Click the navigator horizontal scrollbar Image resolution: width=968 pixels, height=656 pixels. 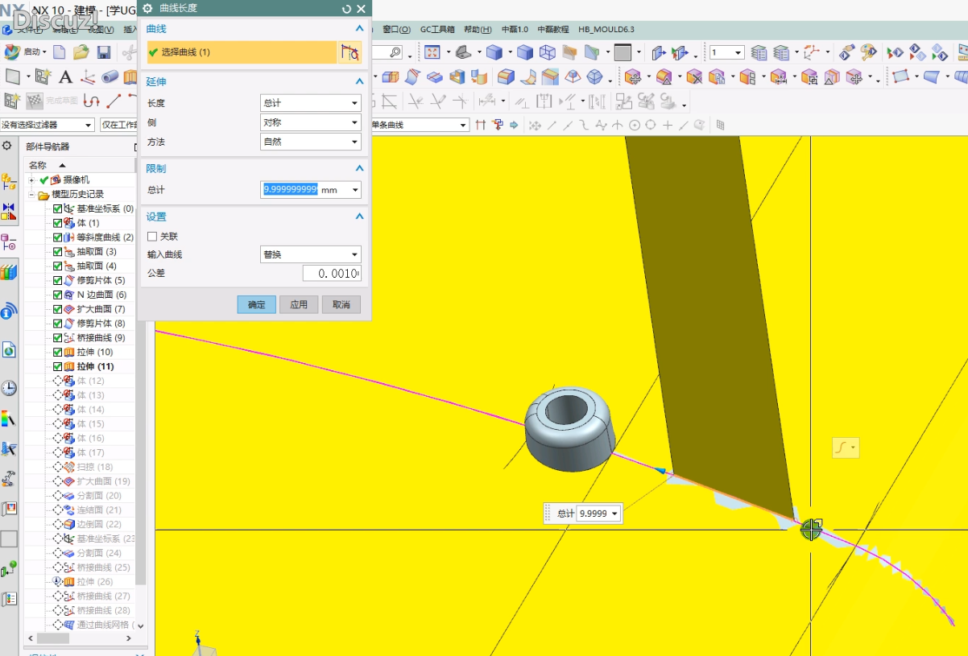pyautogui.click(x=80, y=638)
